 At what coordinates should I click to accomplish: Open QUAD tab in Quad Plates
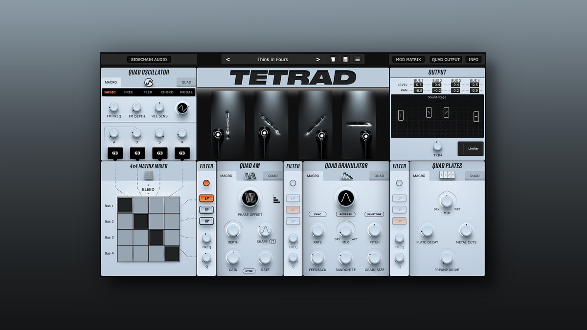point(475,176)
